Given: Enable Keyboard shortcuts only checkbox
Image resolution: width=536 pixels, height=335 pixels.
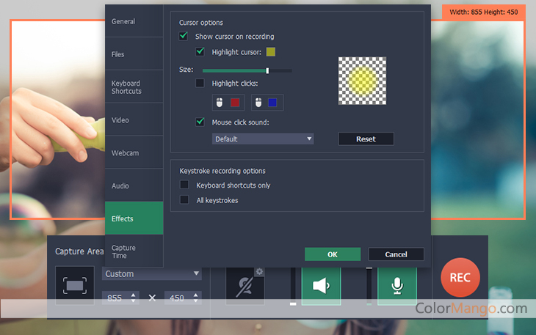Looking at the screenshot, I should click(x=184, y=185).
